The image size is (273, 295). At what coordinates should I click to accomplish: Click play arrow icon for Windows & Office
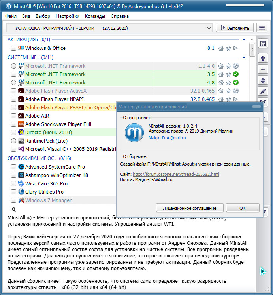tap(235, 48)
